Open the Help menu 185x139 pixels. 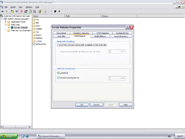point(37,7)
